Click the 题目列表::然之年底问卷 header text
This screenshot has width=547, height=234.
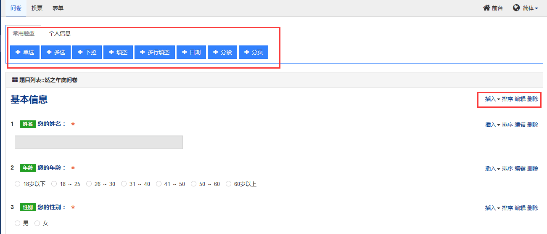click(x=48, y=80)
